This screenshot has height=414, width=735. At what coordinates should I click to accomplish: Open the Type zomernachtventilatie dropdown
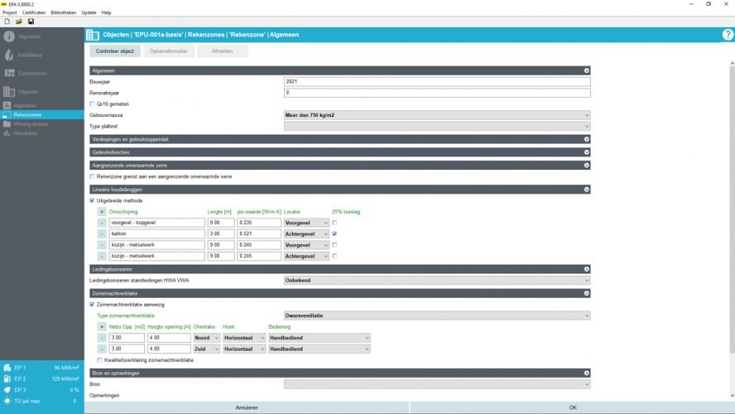click(436, 315)
